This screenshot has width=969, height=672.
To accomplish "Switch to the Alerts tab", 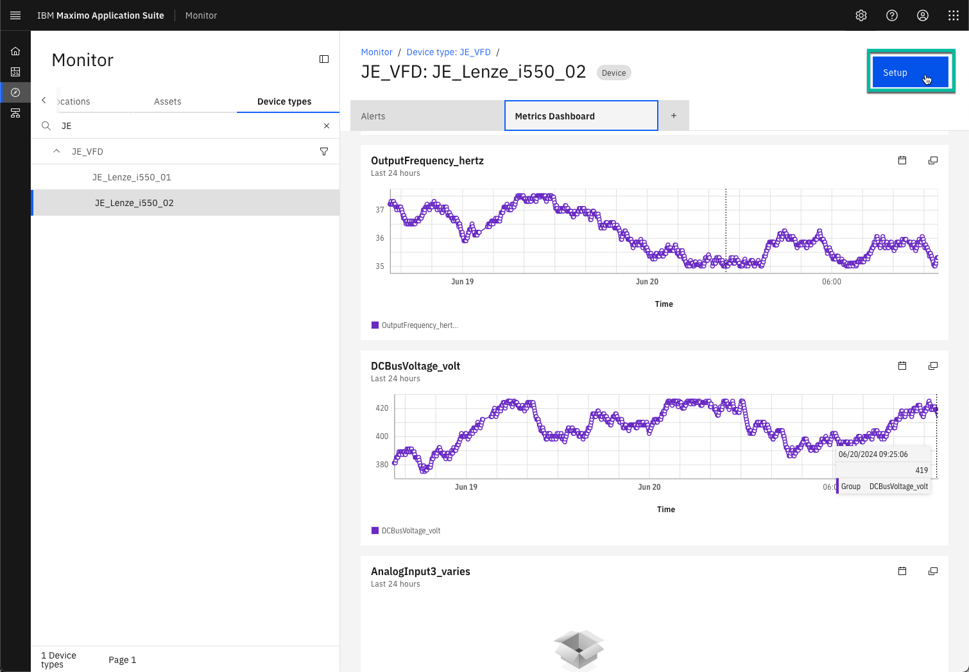I will coord(427,116).
